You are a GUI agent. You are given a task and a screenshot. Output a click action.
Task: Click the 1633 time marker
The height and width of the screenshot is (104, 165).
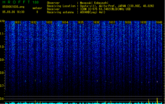[49, 22]
